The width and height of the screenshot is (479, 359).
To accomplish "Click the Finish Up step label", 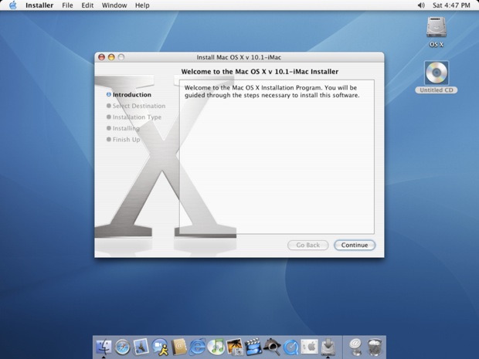I will point(126,140).
